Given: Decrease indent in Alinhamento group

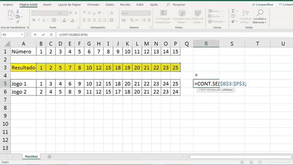Looking at the screenshot, I should [x=100, y=20].
